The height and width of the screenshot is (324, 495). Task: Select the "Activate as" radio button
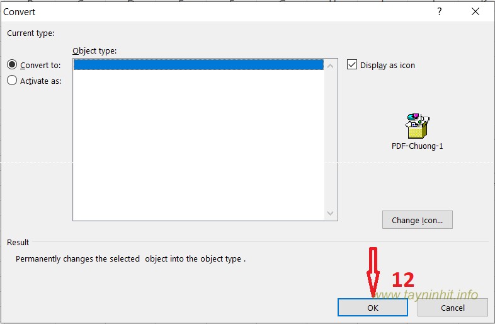[12, 81]
